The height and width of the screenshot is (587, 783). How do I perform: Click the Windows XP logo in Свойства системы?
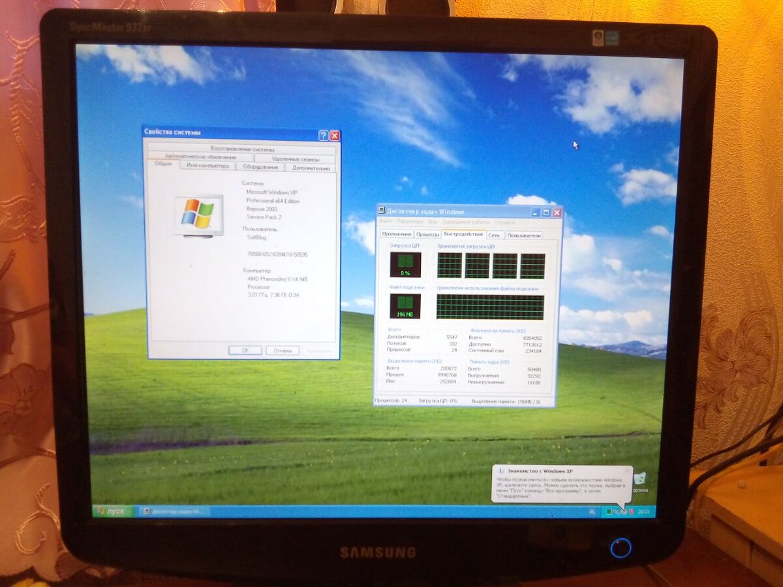pos(198,213)
